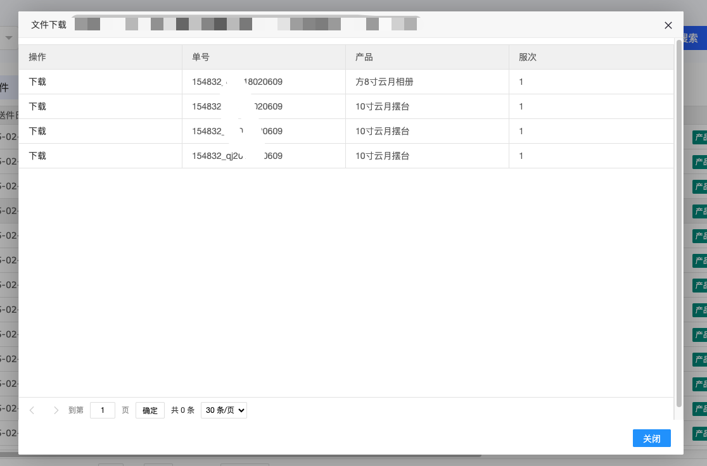Image resolution: width=707 pixels, height=466 pixels.
Task: Click 下载 in the last table row
Action: (x=37, y=156)
